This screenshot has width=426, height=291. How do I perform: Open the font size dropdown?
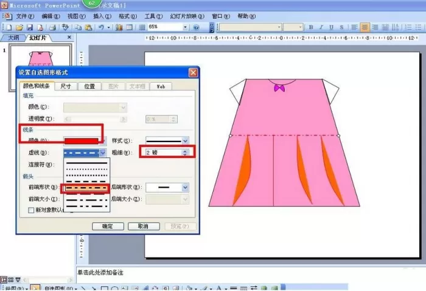pyautogui.click(x=300, y=27)
